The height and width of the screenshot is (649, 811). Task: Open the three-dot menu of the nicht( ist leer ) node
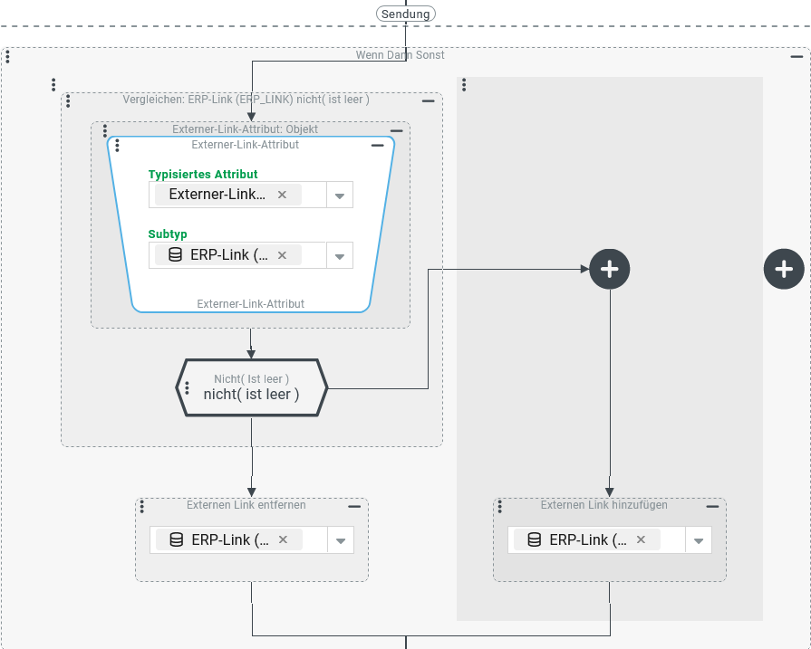tap(187, 388)
